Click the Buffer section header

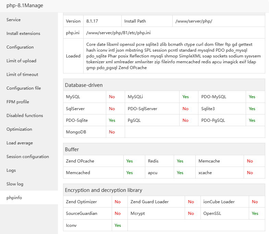72,149
